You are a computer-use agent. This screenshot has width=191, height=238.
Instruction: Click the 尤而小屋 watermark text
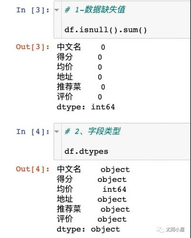pos(175,229)
